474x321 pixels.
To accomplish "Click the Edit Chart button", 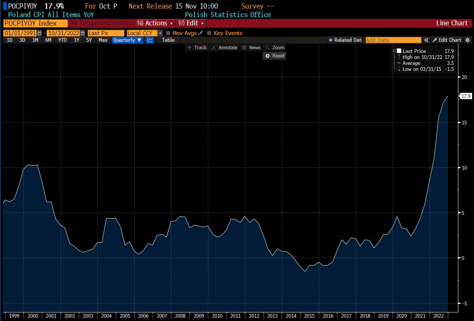I will tap(447, 40).
